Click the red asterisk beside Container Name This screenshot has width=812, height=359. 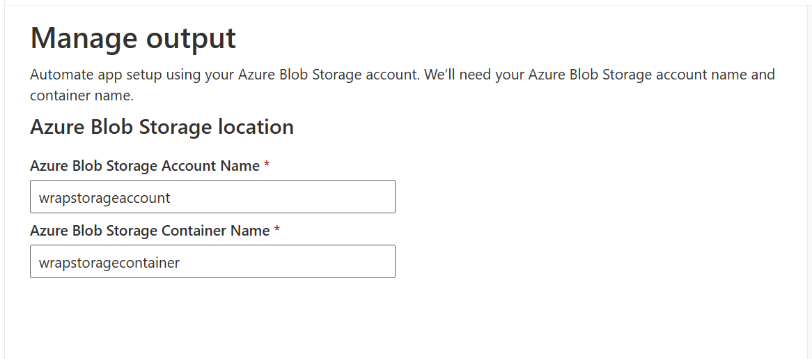(x=276, y=231)
